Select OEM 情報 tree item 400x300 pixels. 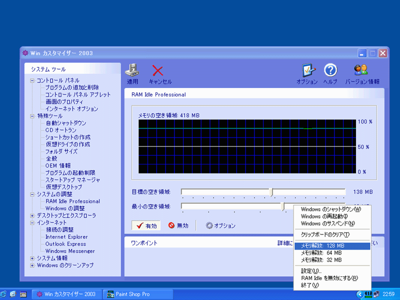point(58,166)
